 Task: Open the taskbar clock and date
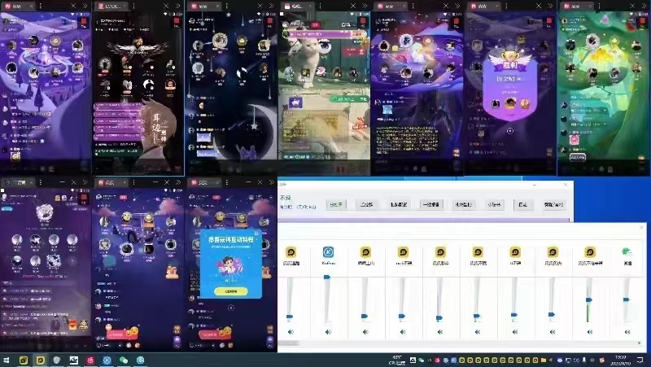(x=620, y=360)
